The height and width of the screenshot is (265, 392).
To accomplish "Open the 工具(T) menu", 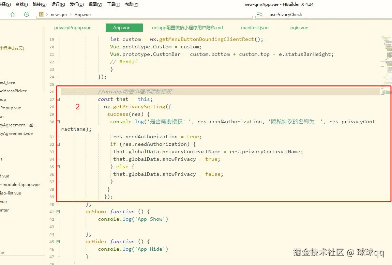I will pyautogui.click(x=114, y=4).
